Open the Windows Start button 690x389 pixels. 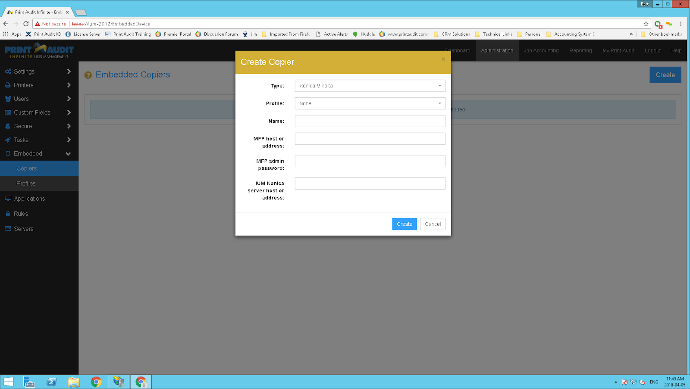(9, 382)
